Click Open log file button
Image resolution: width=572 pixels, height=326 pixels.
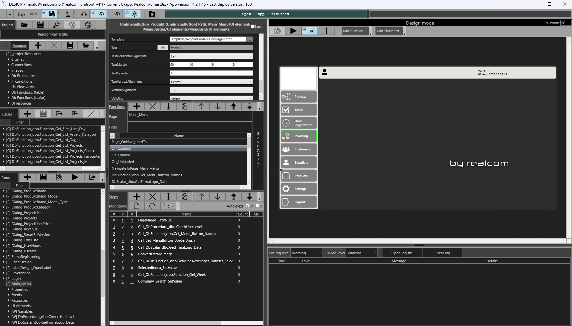point(402,253)
